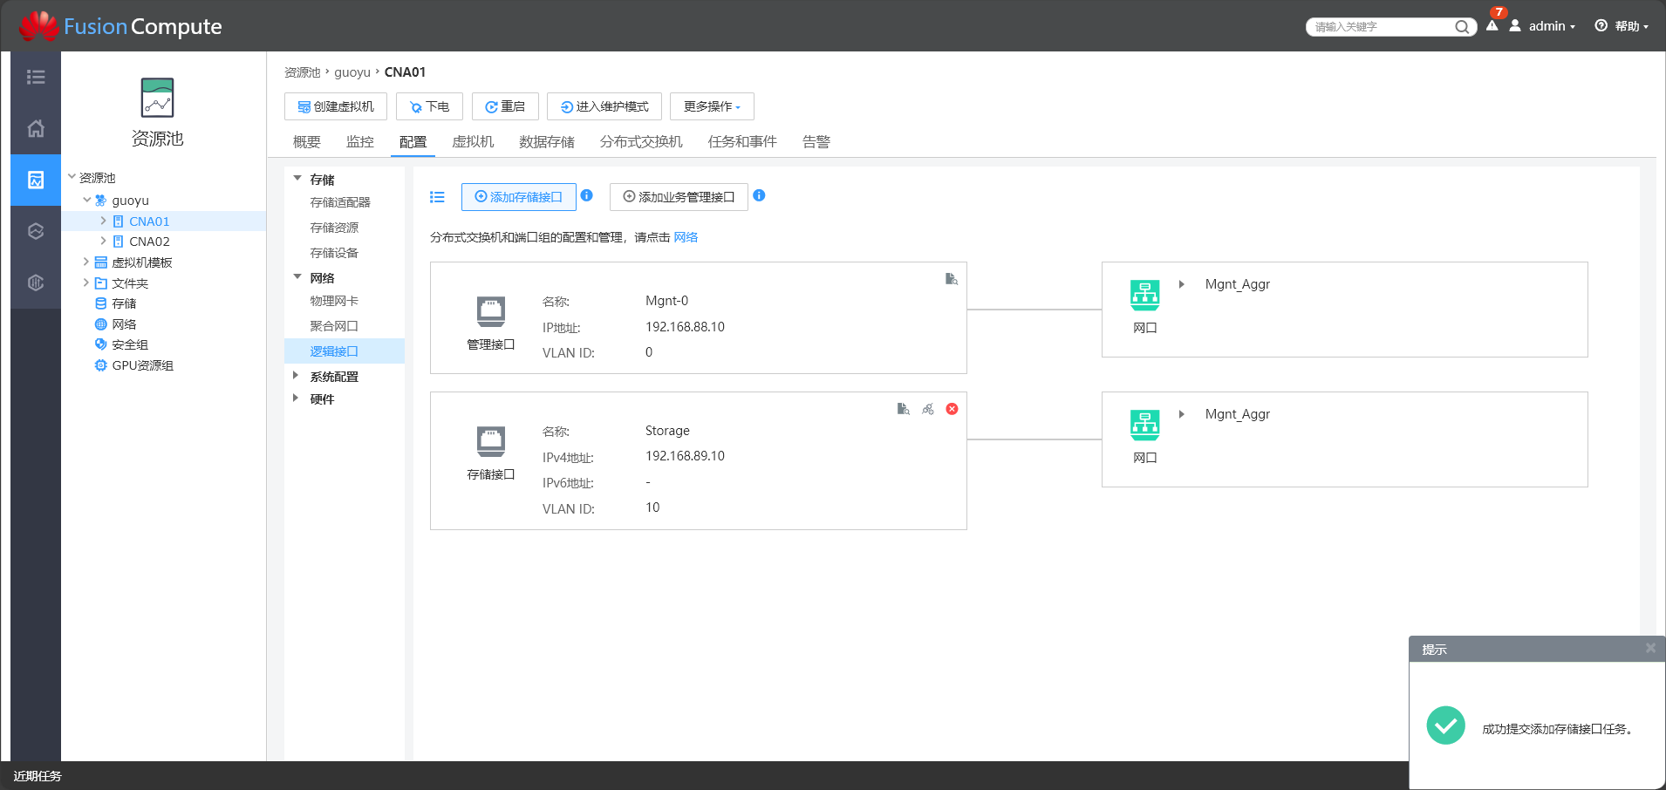Viewport: 1666px width, 790px height.
Task: Expand the second Mgnt_Aggr port triangle
Action: tap(1182, 414)
